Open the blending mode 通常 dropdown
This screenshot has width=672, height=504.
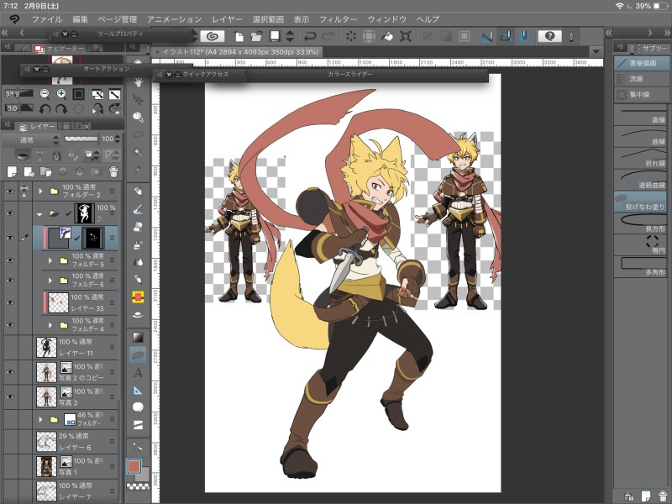38,139
